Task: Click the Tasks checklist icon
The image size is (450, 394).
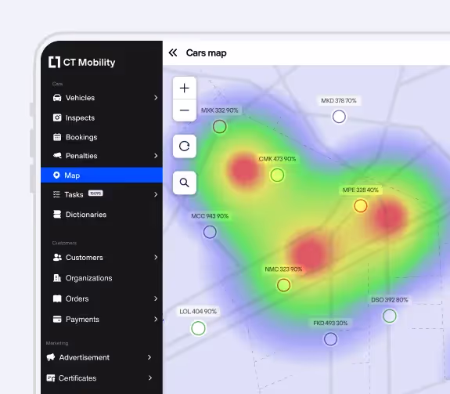Action: point(56,194)
